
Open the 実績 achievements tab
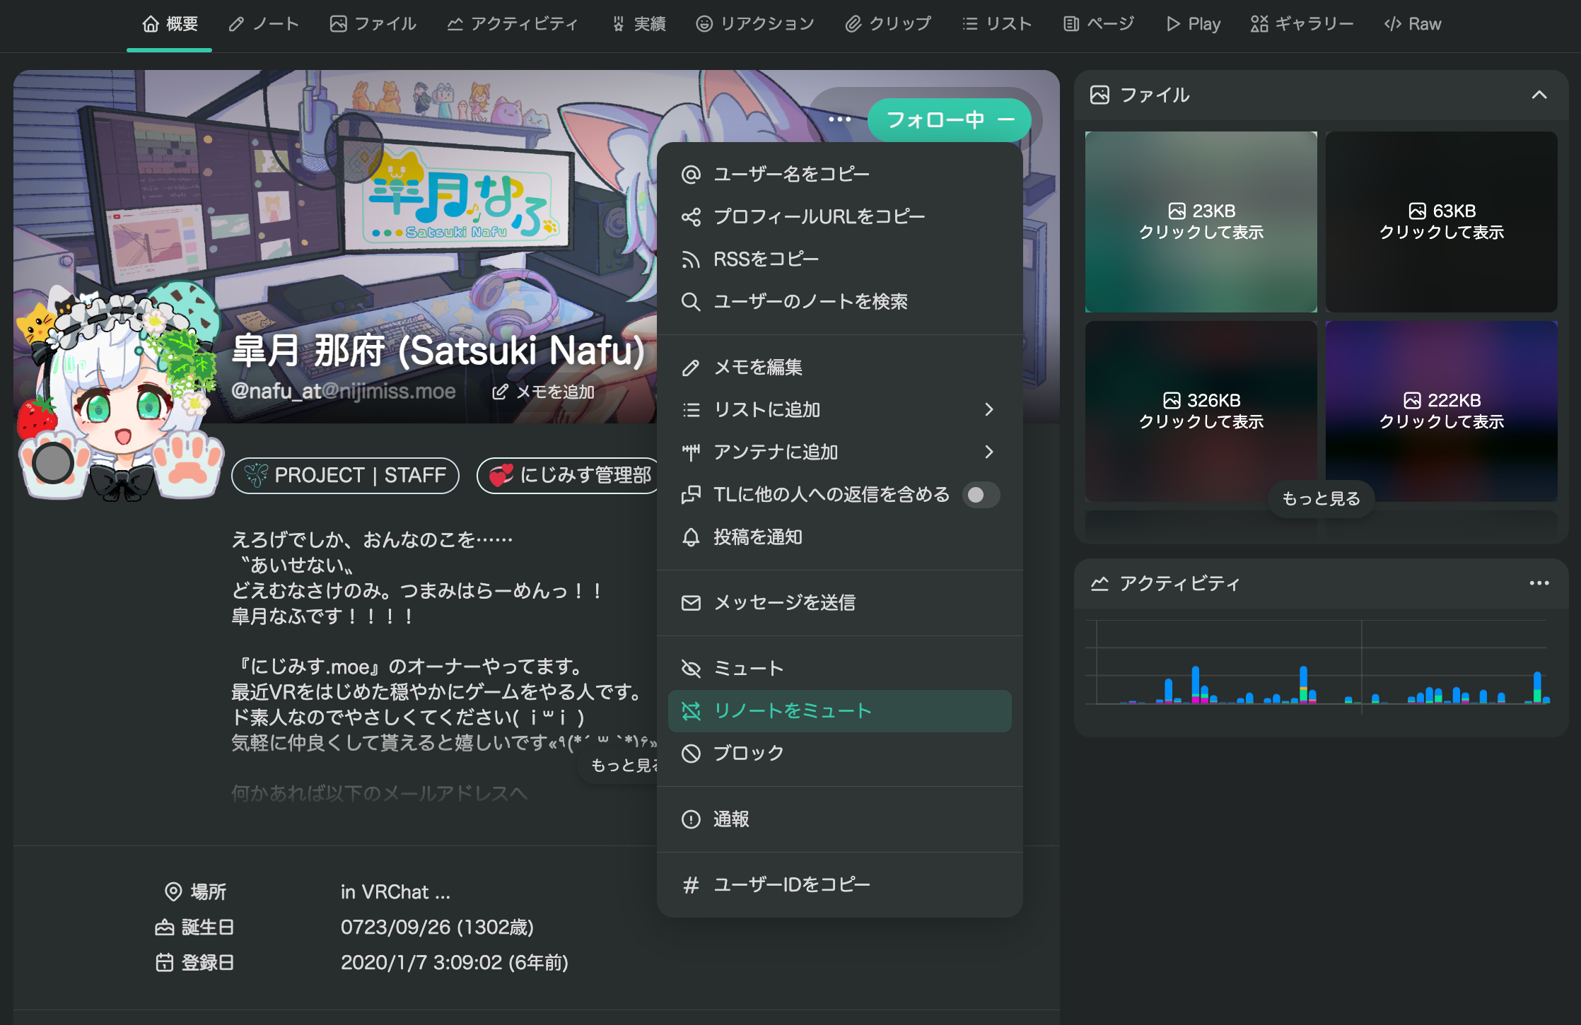[639, 24]
